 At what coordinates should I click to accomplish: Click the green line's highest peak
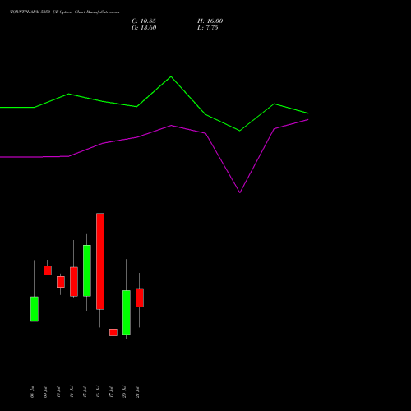(171, 76)
